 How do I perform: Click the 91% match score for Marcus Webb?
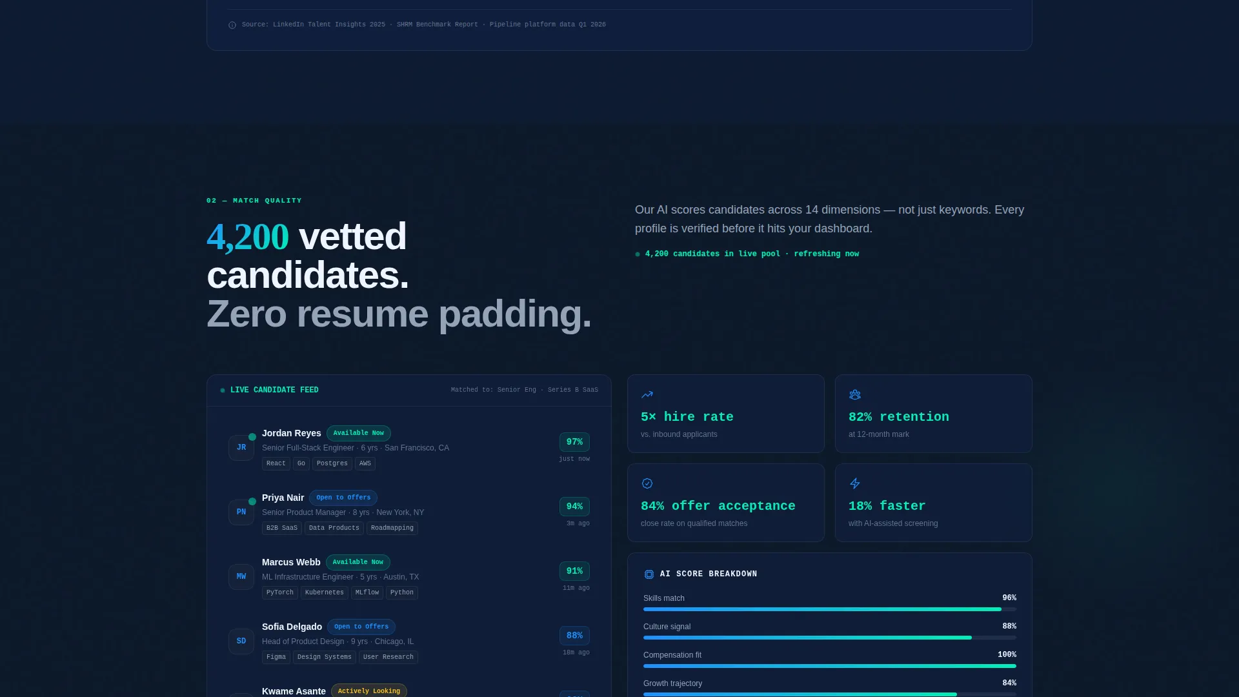pos(574,571)
